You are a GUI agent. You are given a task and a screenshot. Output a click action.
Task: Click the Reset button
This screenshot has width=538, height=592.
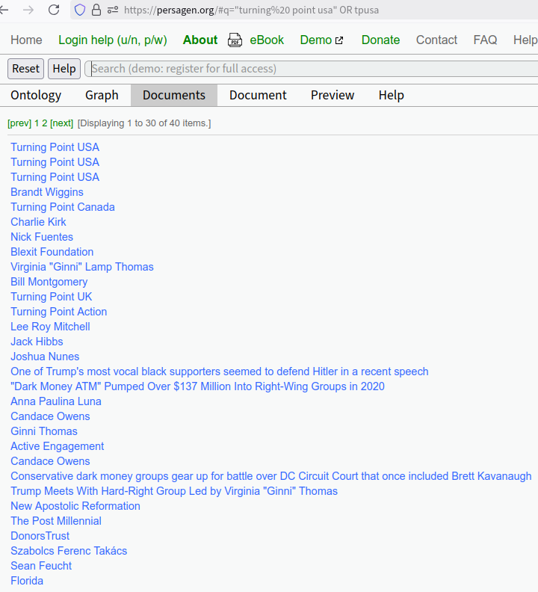(x=25, y=69)
